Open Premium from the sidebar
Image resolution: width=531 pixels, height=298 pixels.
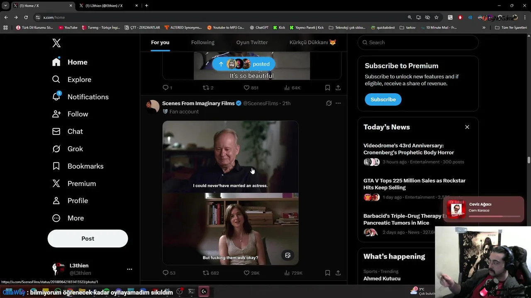pyautogui.click(x=74, y=184)
